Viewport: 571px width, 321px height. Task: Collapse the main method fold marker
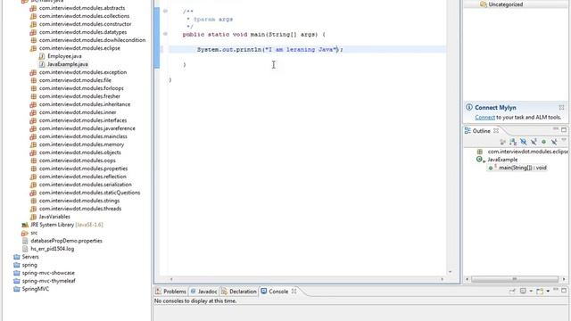165,34
